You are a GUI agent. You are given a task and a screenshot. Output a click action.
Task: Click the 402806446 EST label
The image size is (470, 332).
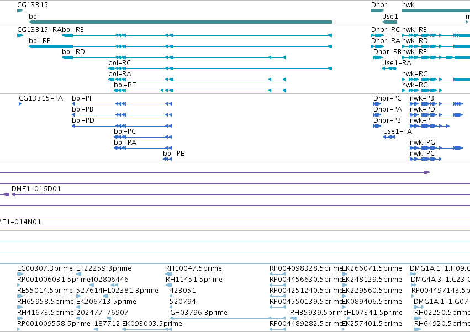pos(109,280)
